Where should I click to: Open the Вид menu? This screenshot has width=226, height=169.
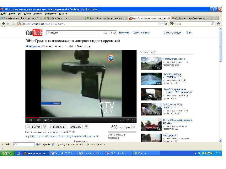click(19, 14)
